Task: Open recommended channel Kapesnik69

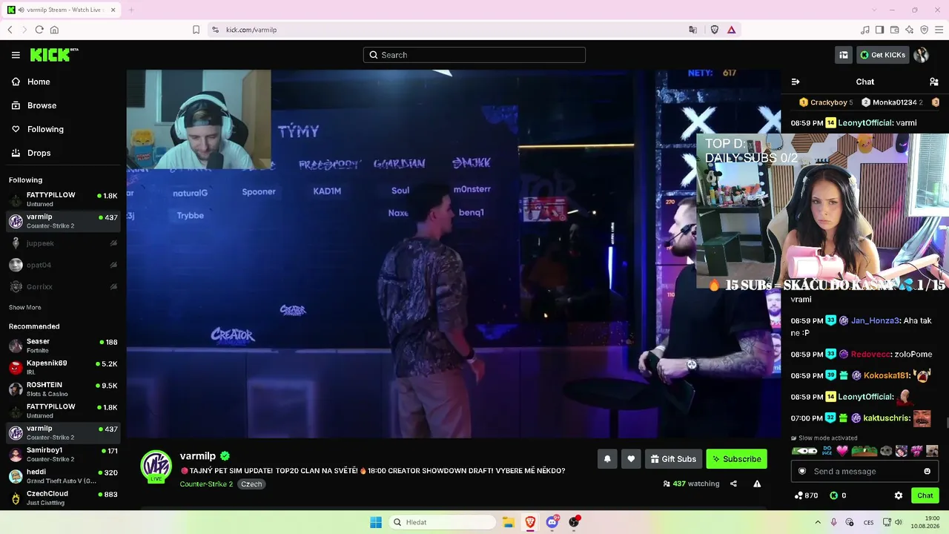Action: (x=63, y=367)
